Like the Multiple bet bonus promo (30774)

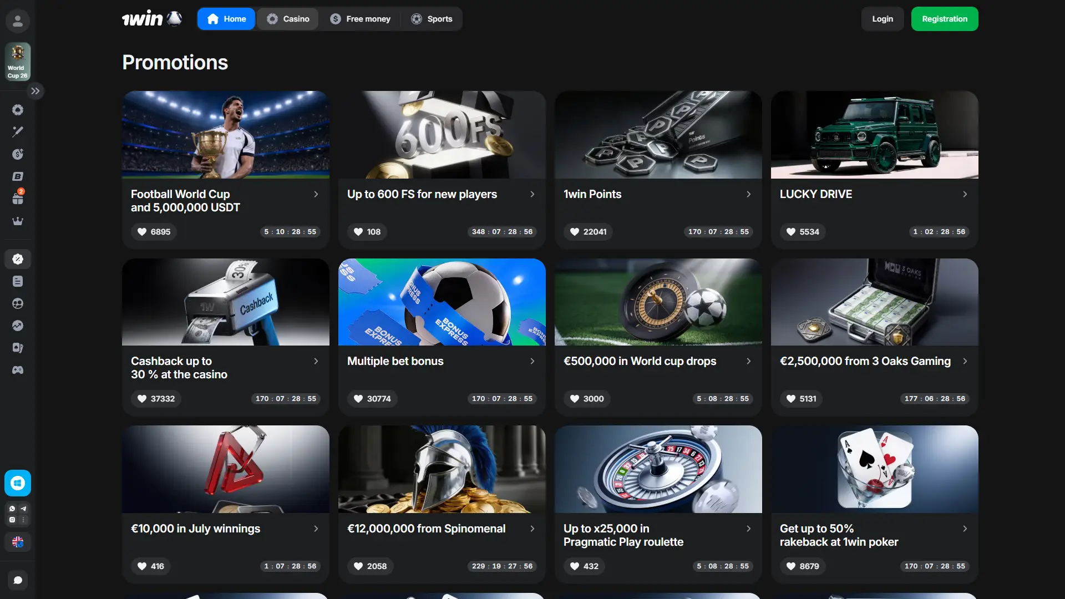point(372,399)
